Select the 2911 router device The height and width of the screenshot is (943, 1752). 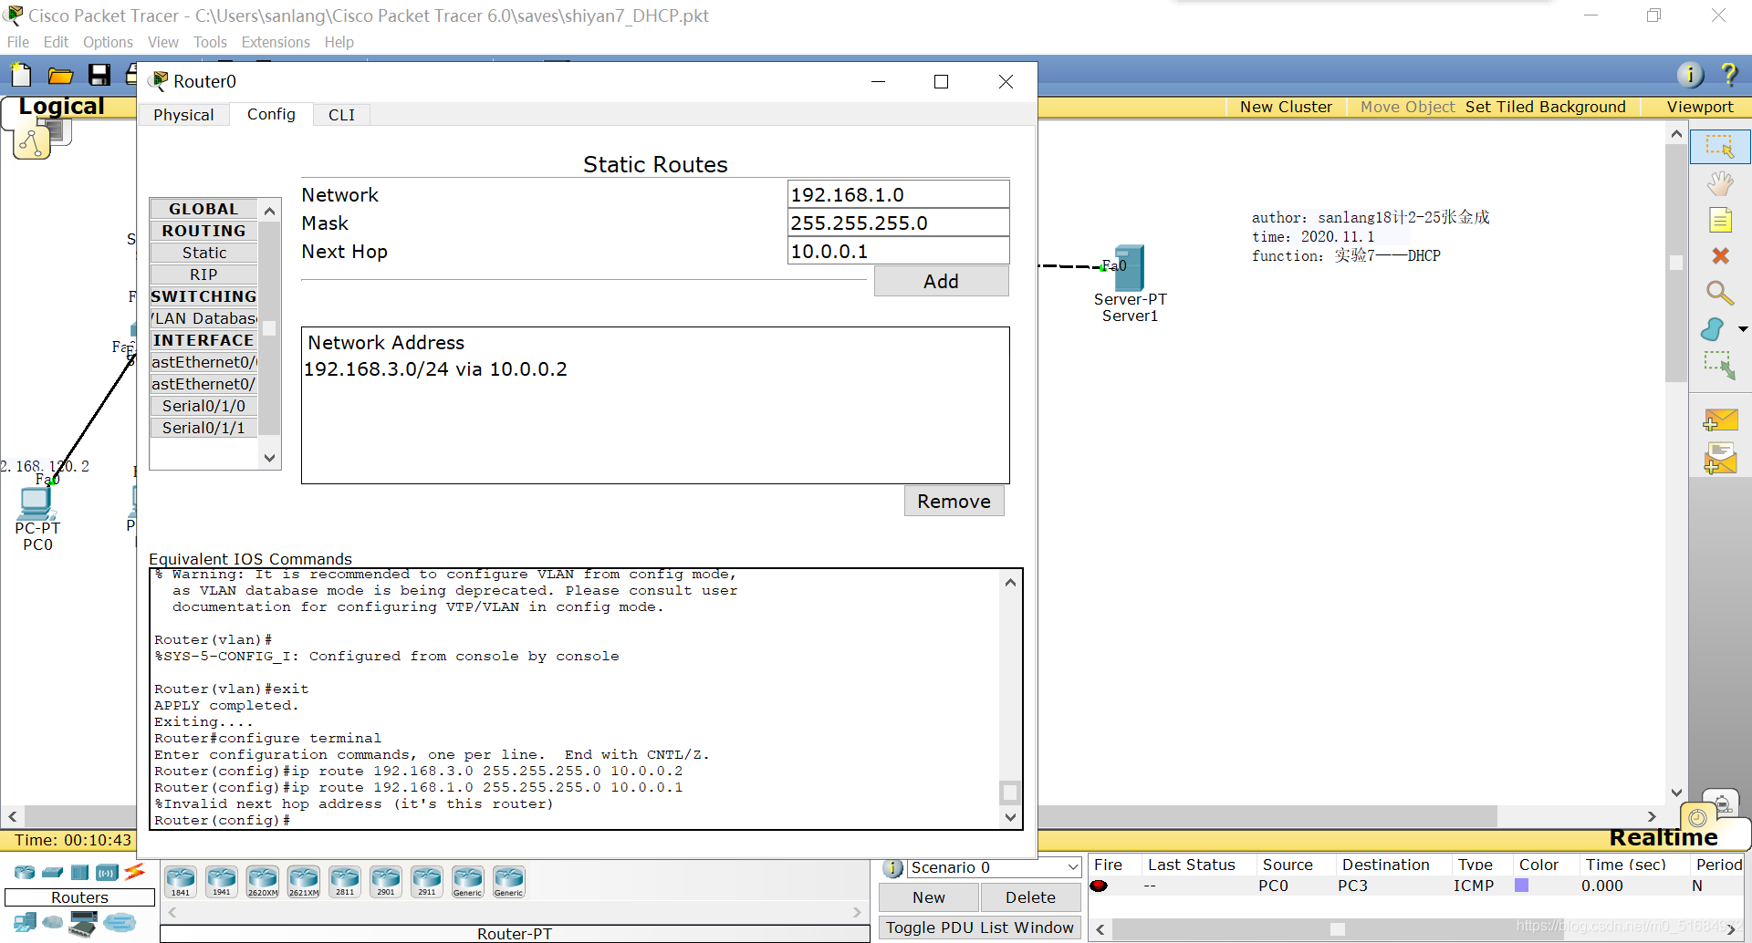click(427, 881)
